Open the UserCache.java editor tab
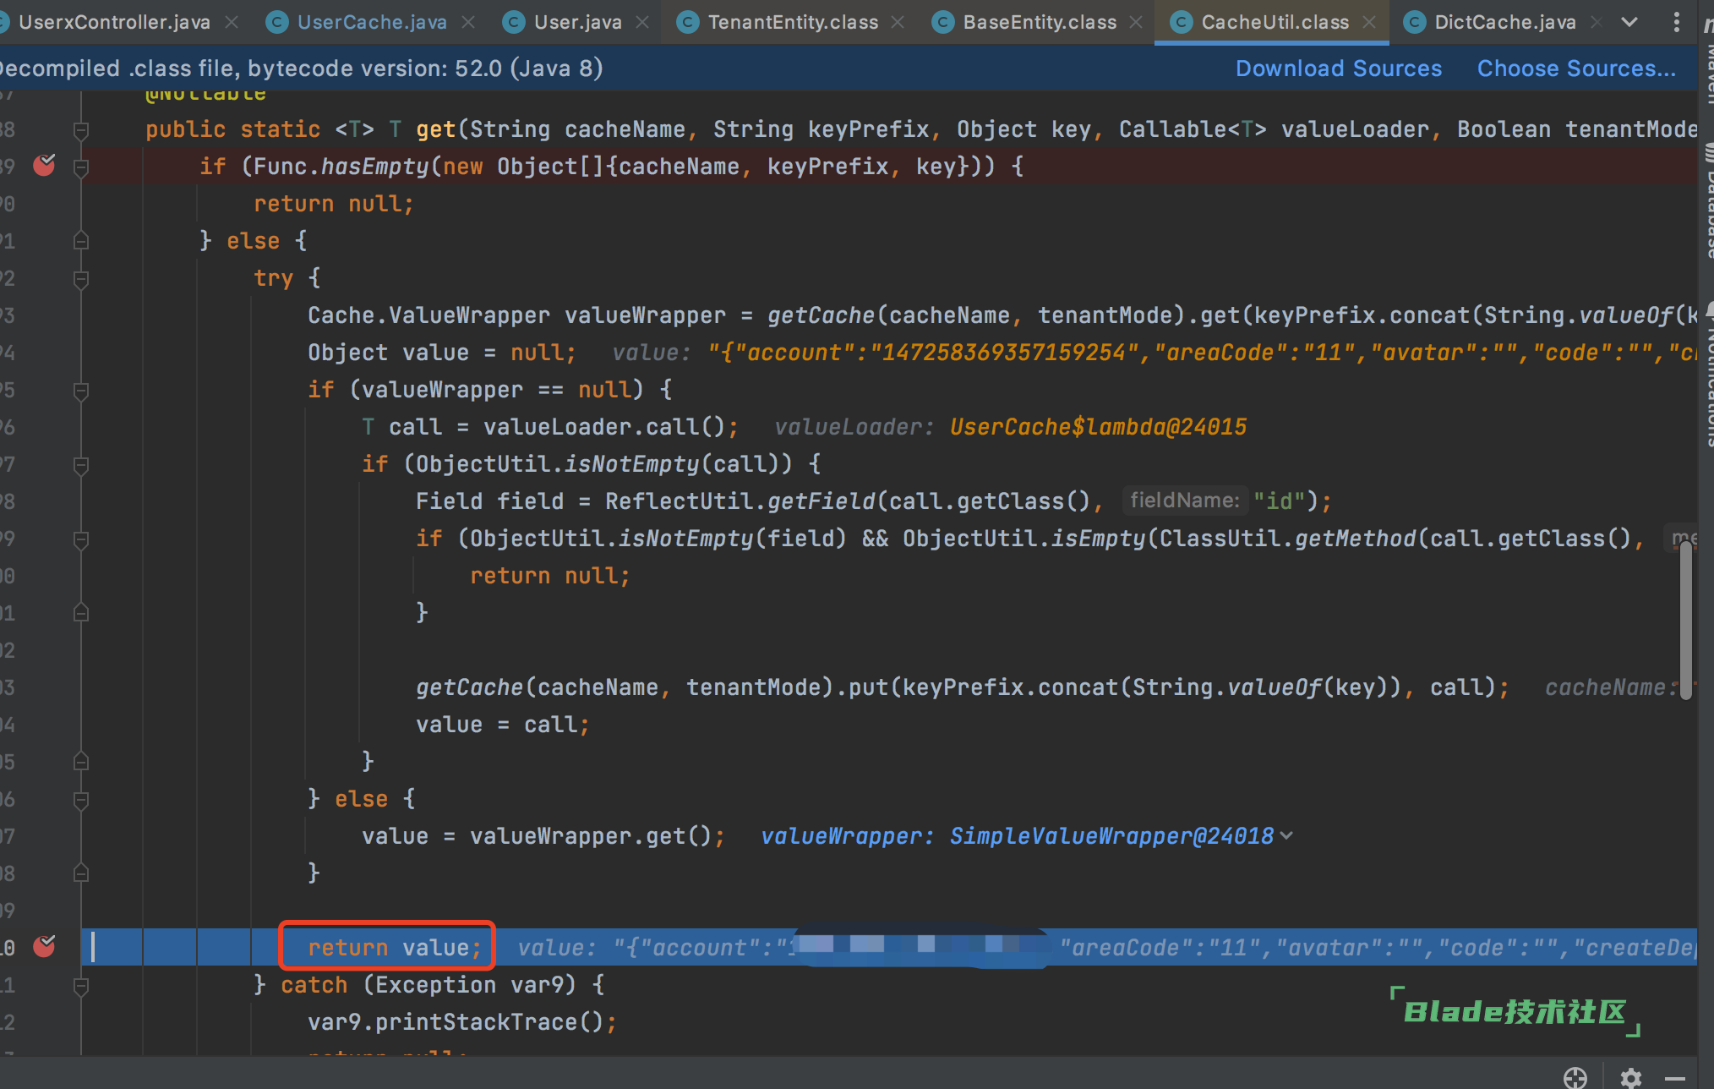Screen dimensions: 1714x1089 pos(358,22)
